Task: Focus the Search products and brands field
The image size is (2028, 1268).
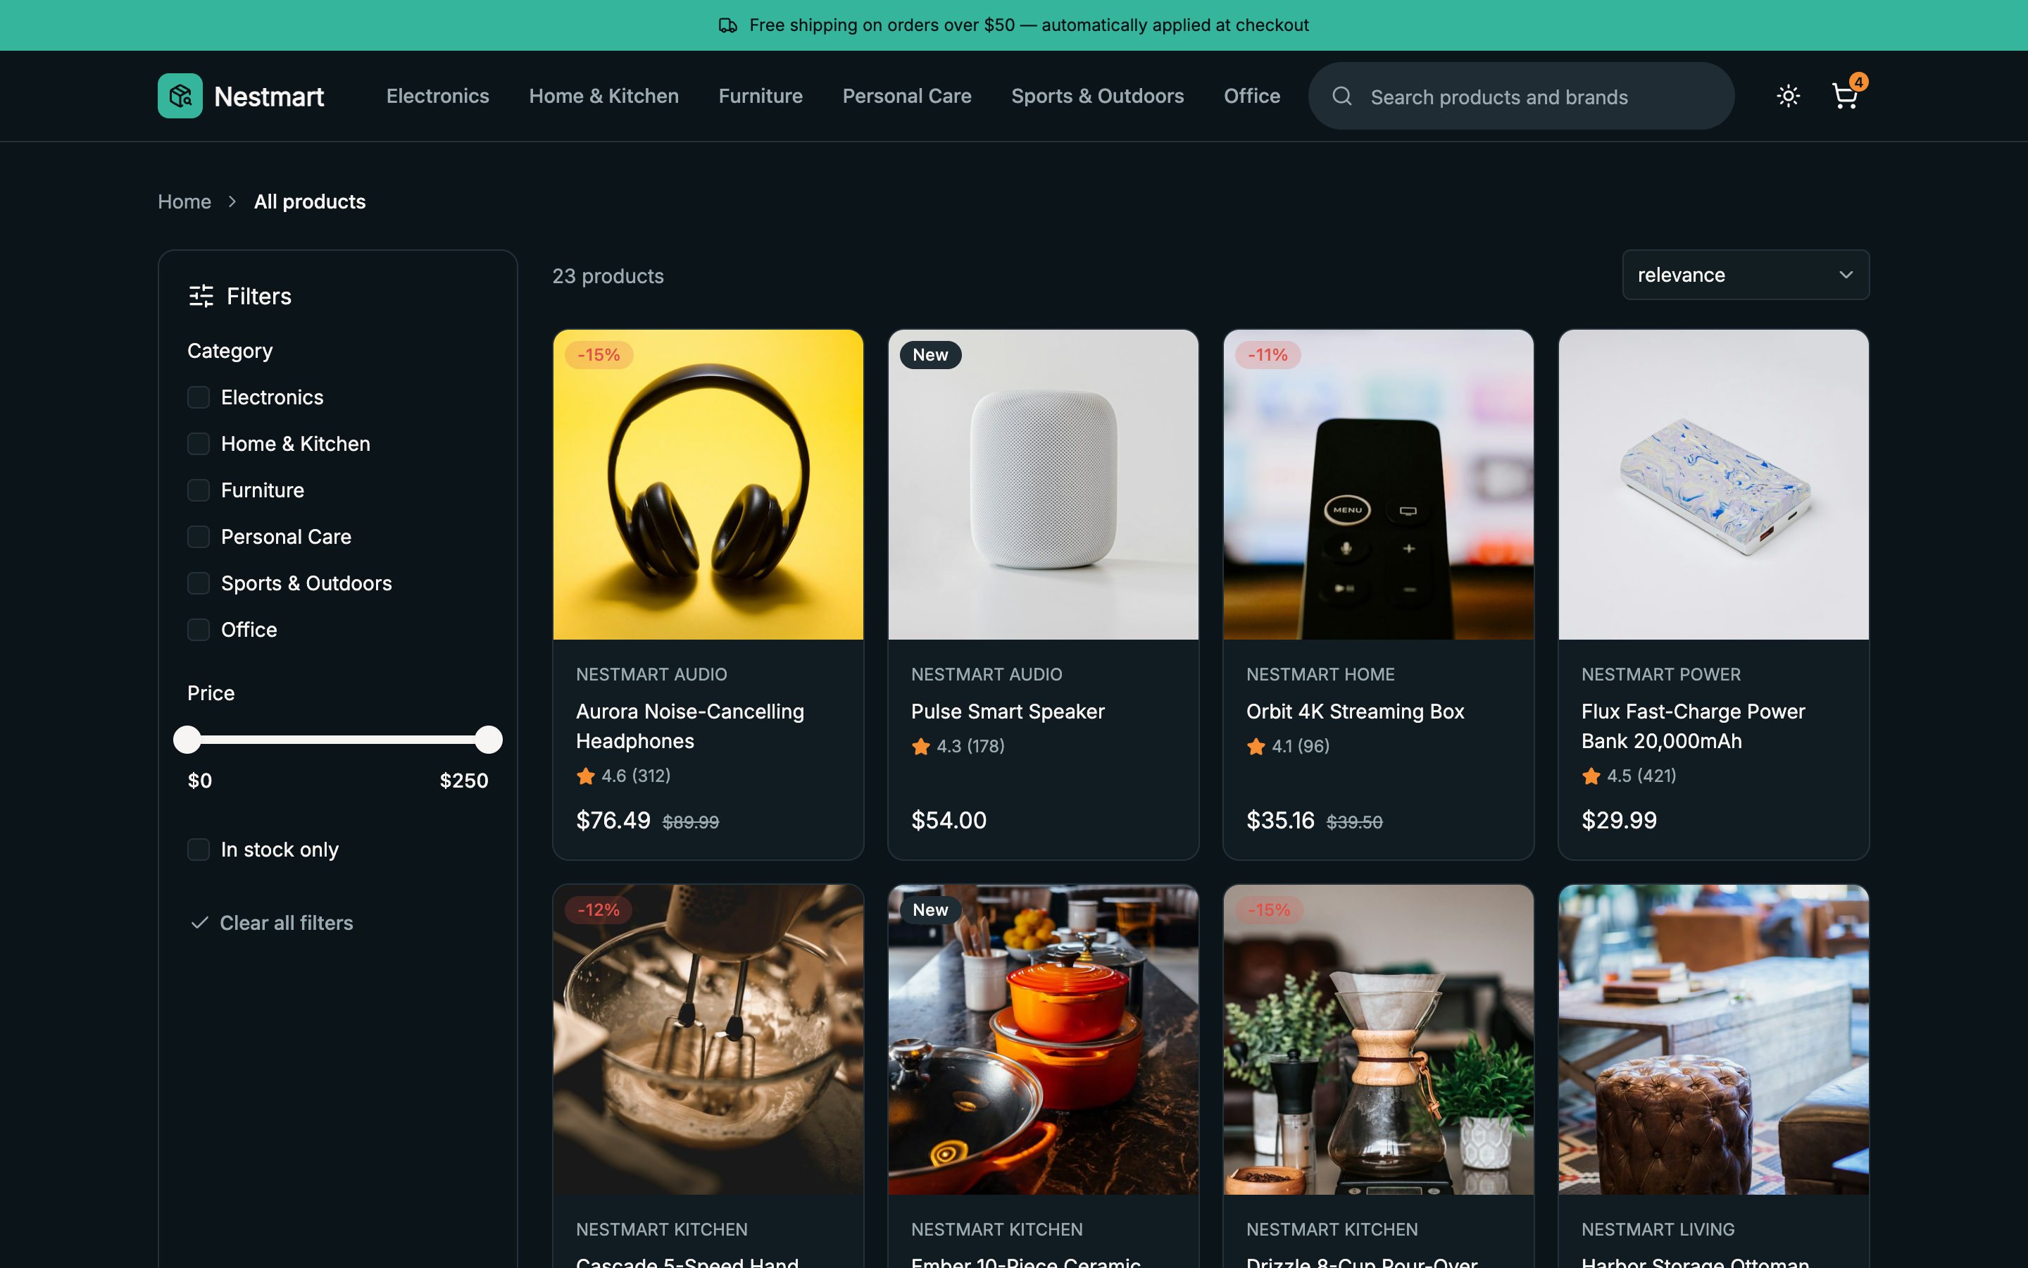Action: (x=1521, y=97)
